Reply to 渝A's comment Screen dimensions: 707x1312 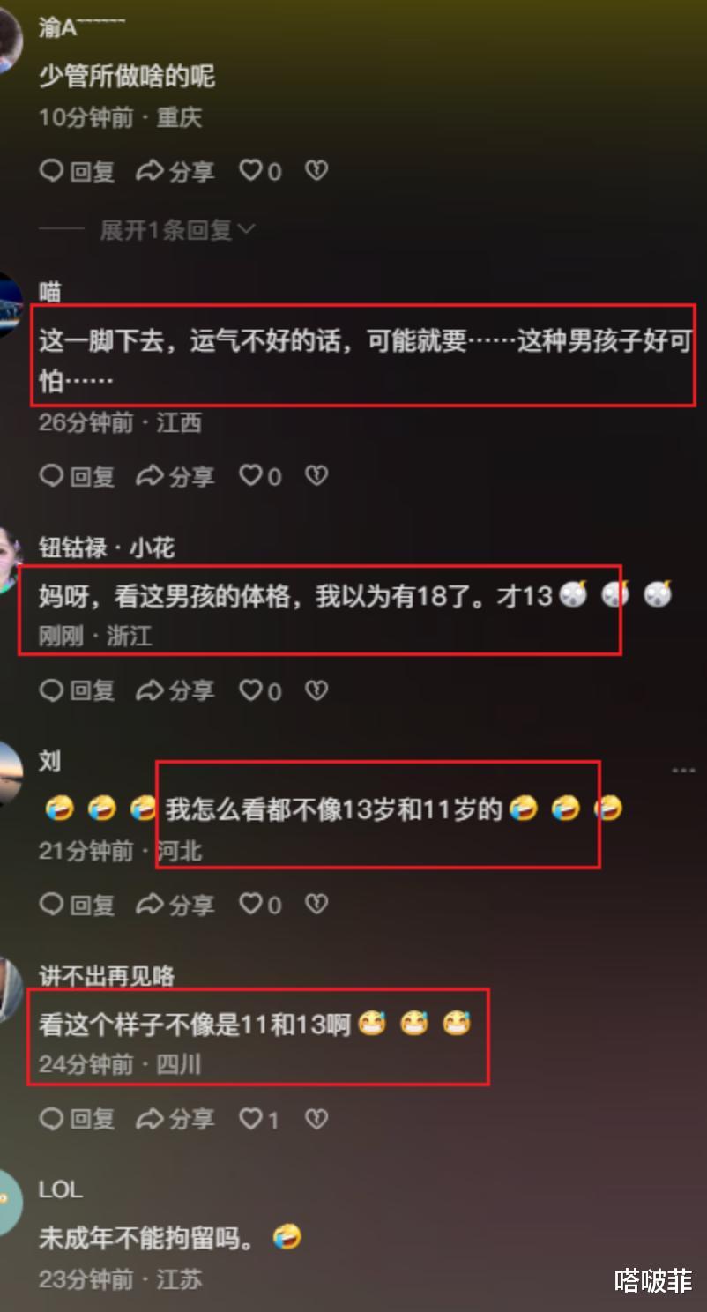(x=78, y=171)
